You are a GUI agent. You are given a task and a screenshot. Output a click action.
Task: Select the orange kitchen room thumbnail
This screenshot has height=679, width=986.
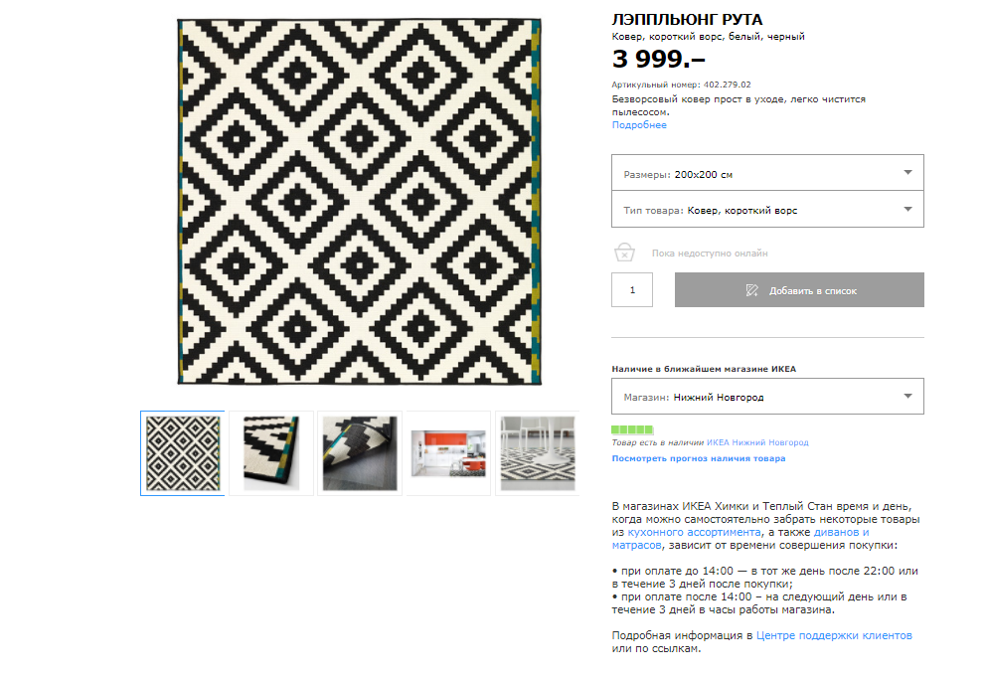[x=448, y=453]
